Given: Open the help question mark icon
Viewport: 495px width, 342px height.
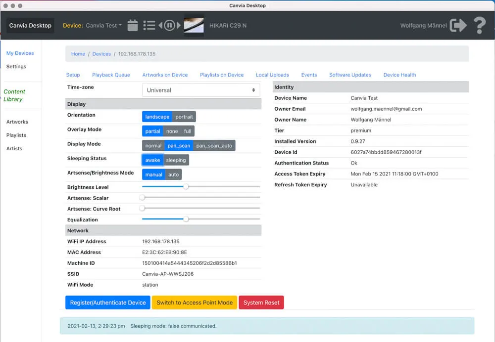Looking at the screenshot, I should tap(480, 25).
